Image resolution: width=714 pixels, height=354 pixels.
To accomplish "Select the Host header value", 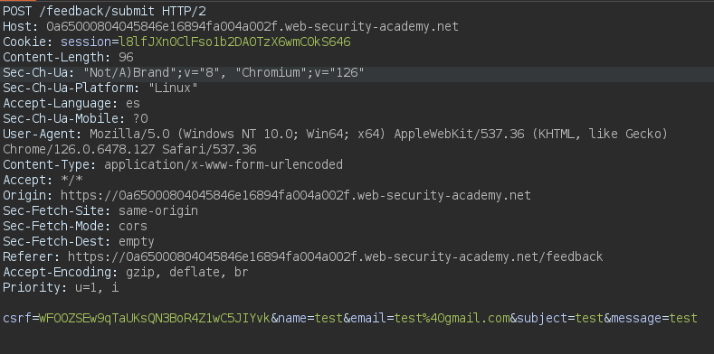I will click(252, 27).
